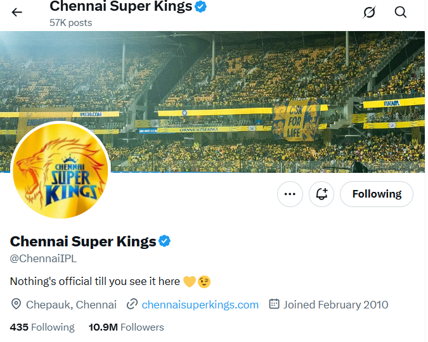This screenshot has width=428, height=342.
Task: Click the Chepauk, Chennai location text
Action: [x=71, y=305]
